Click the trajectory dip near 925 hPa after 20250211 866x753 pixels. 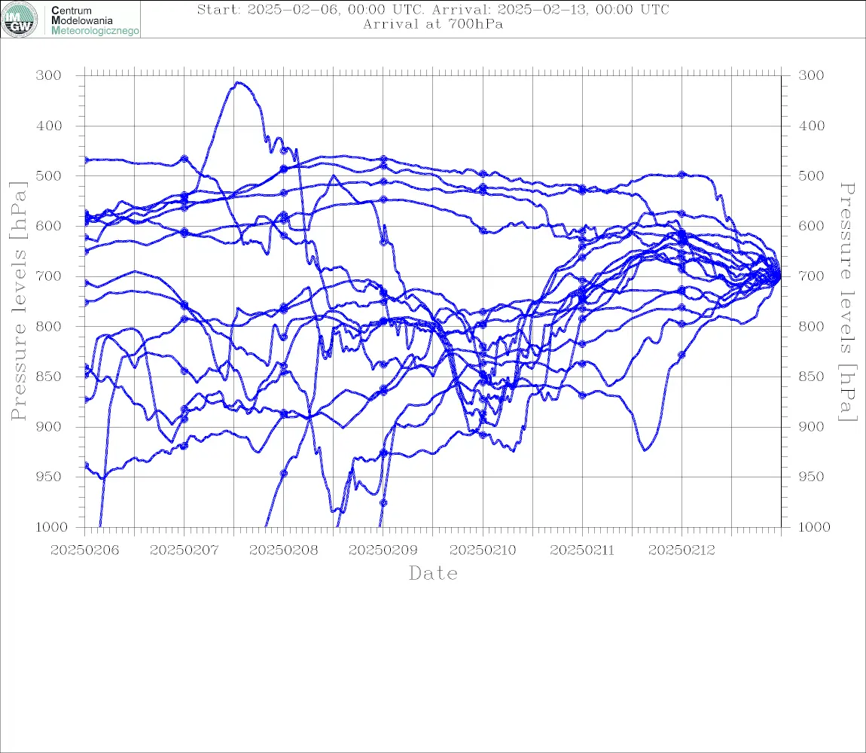click(x=644, y=449)
